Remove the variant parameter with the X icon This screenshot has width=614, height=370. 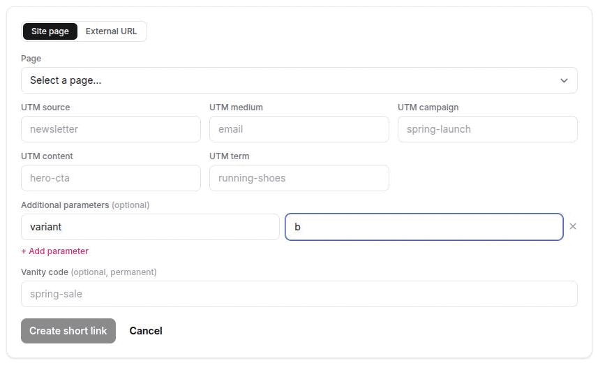573,227
